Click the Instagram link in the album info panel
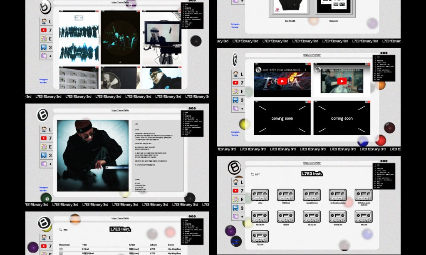This screenshot has width=426, height=255. [43, 187]
